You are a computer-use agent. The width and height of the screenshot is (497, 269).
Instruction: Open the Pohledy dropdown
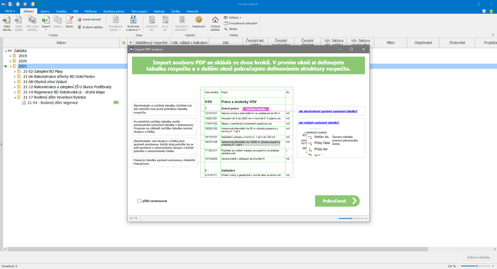click(233, 18)
